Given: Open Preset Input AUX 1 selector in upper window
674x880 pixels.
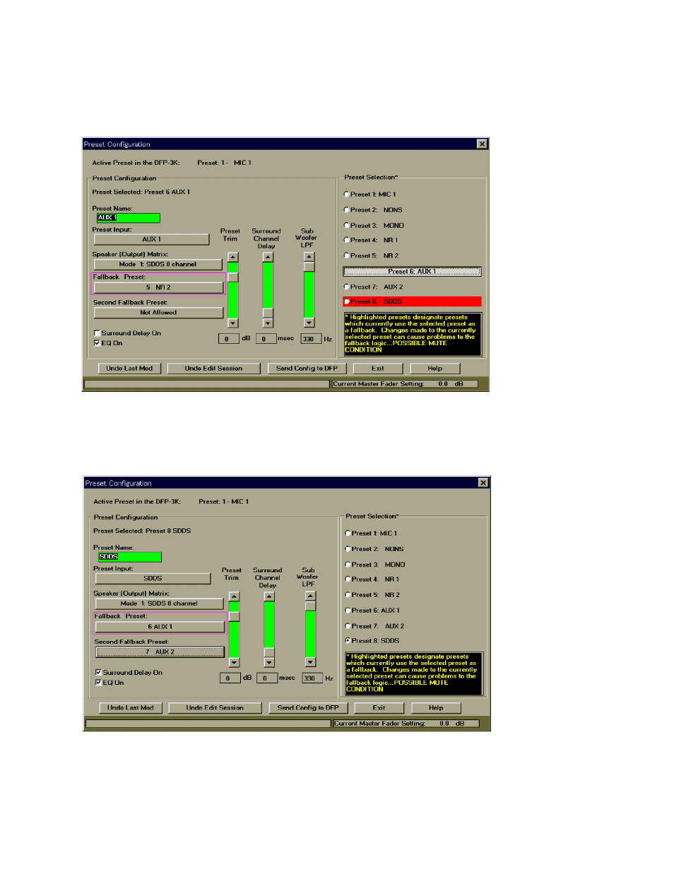Looking at the screenshot, I should (152, 240).
